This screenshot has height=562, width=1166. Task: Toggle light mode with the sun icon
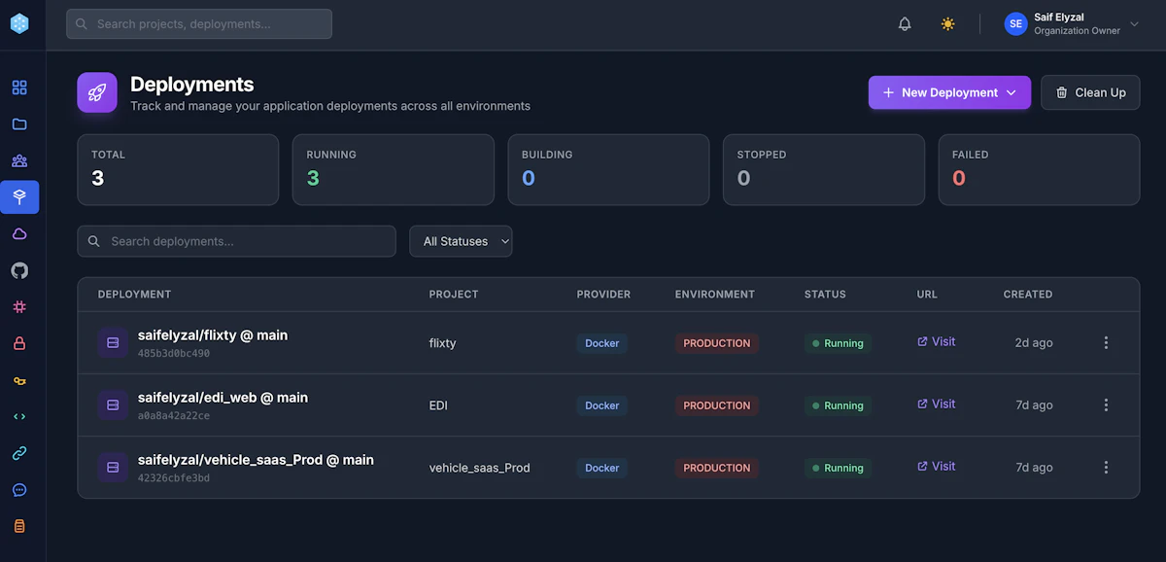point(947,23)
